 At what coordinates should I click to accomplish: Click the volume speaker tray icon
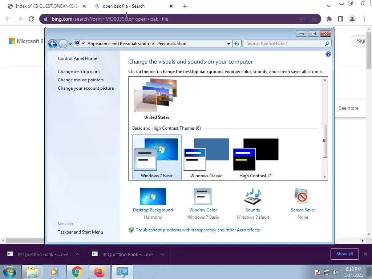[335, 272]
